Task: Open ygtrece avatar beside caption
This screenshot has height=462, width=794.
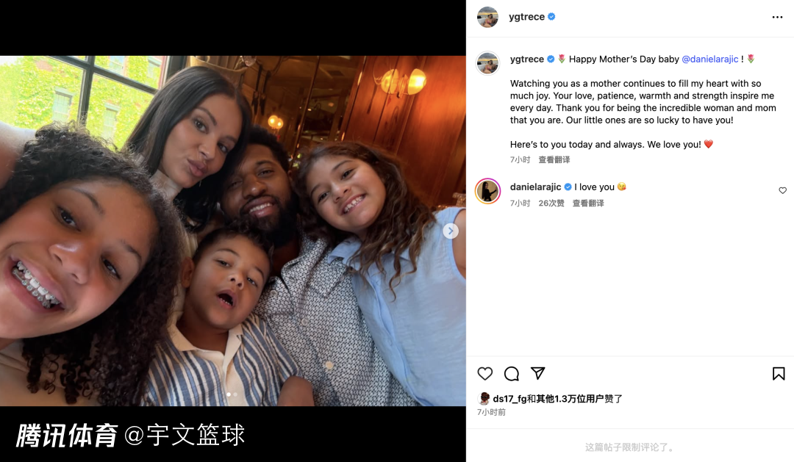Action: (x=487, y=63)
